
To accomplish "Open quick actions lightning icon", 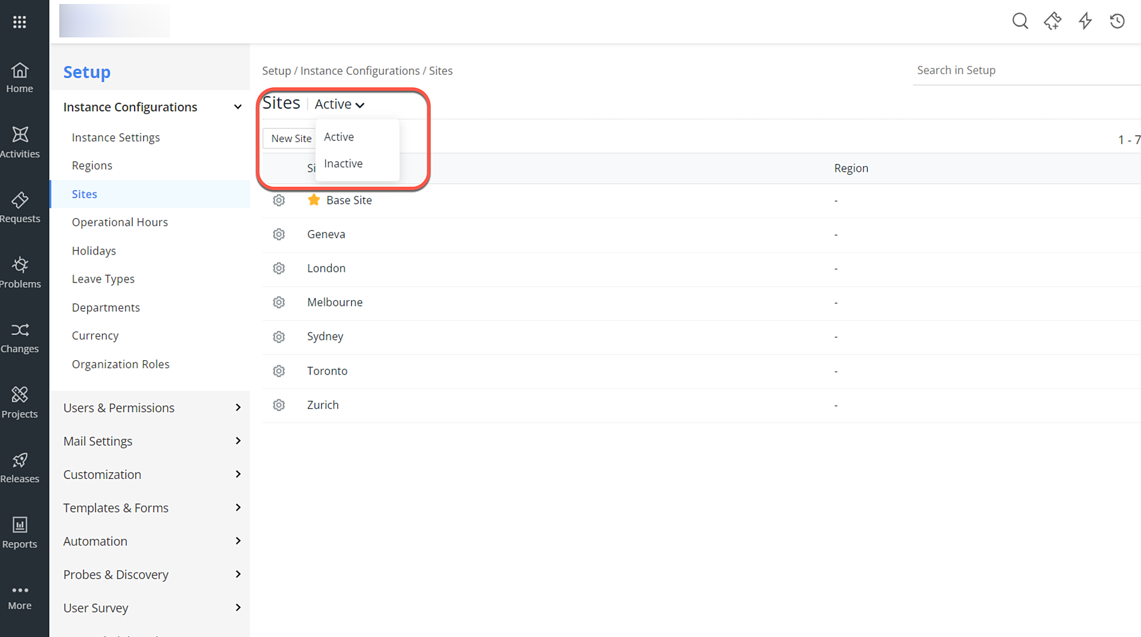I will [1085, 21].
